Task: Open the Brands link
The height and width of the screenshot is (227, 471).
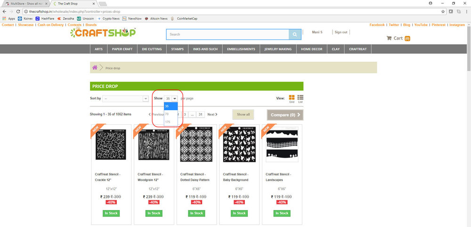Action: pyautogui.click(x=91, y=25)
